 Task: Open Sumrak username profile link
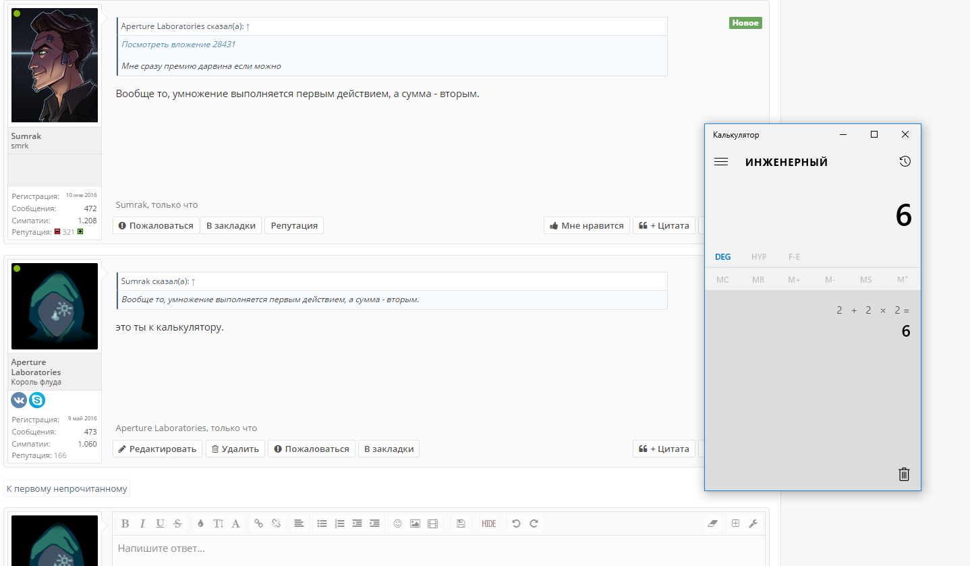26,136
